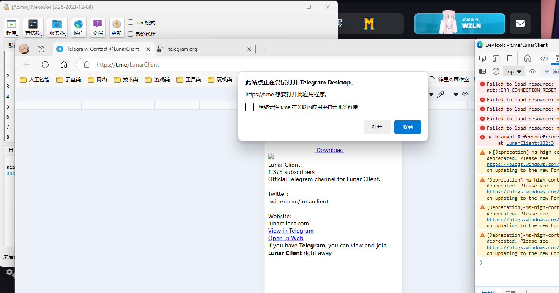Image resolution: width=559 pixels, height=293 pixels.
Task: Toggle DevTools device emulation
Action: [x=496, y=58]
